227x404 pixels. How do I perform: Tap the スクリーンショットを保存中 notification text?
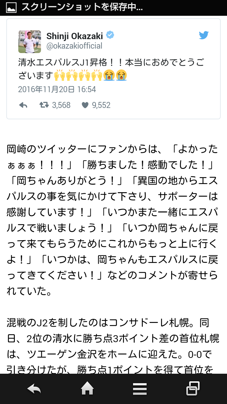tap(82, 8)
